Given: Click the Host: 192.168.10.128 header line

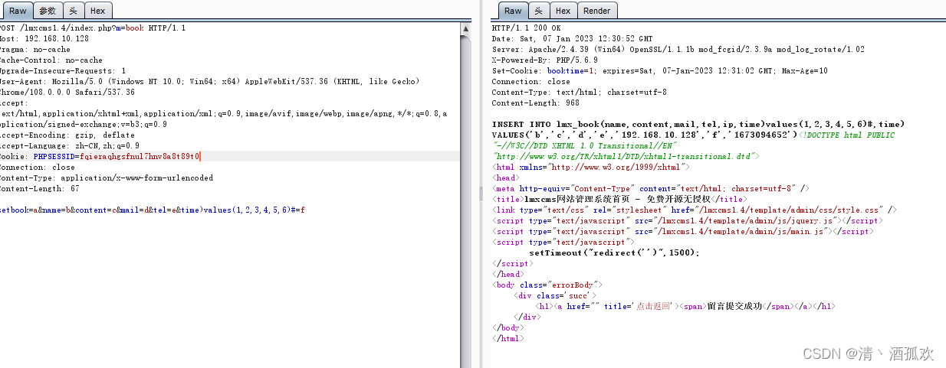Looking at the screenshot, I should 44,38.
